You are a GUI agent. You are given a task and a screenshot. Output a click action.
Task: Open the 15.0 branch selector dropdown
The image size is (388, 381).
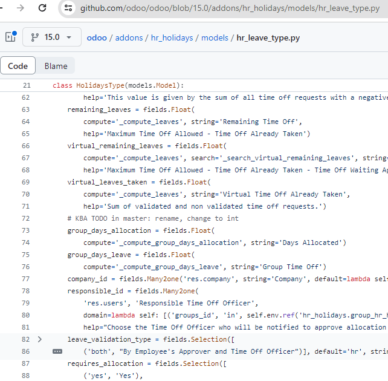pyautogui.click(x=52, y=37)
